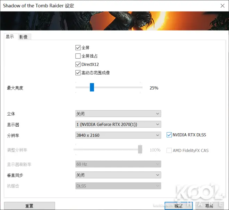Enable the 全屏独占 checkbox
Viewport: 229px width, 210px height.
tap(78, 56)
